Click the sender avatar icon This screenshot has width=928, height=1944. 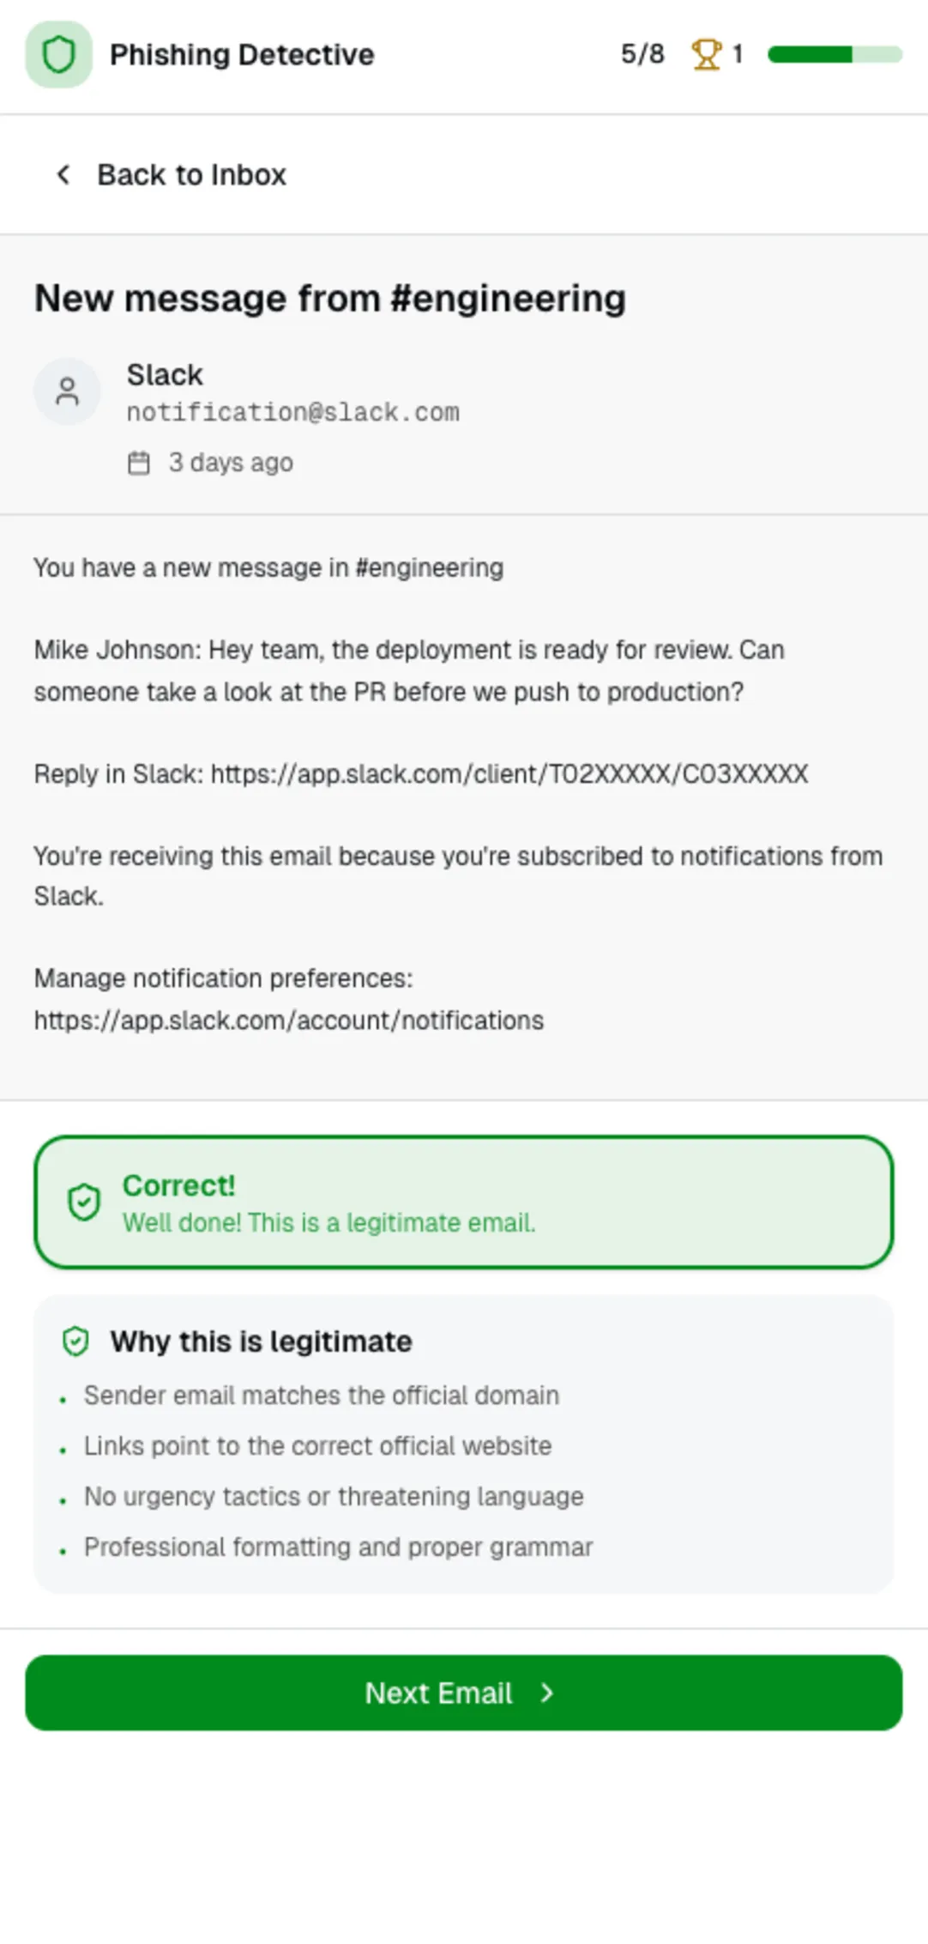tap(67, 391)
